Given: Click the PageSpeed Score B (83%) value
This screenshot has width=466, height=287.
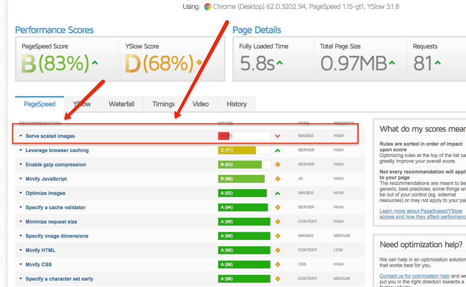Looking at the screenshot, I should [x=55, y=63].
